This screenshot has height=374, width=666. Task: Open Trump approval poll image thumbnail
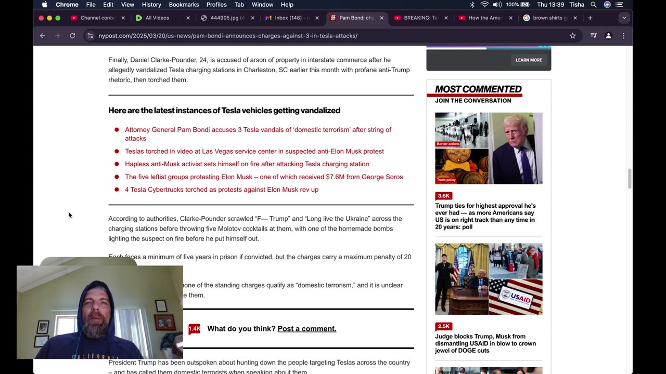click(489, 148)
